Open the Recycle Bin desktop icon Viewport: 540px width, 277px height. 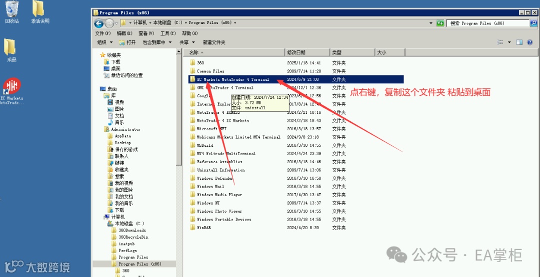[x=11, y=12]
